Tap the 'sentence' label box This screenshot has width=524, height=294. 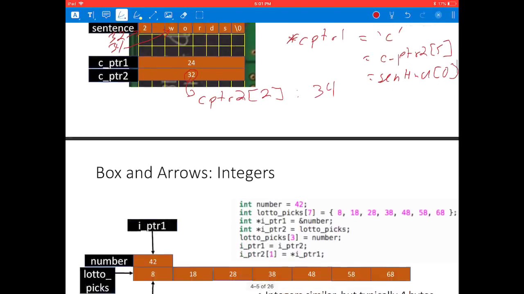(113, 28)
